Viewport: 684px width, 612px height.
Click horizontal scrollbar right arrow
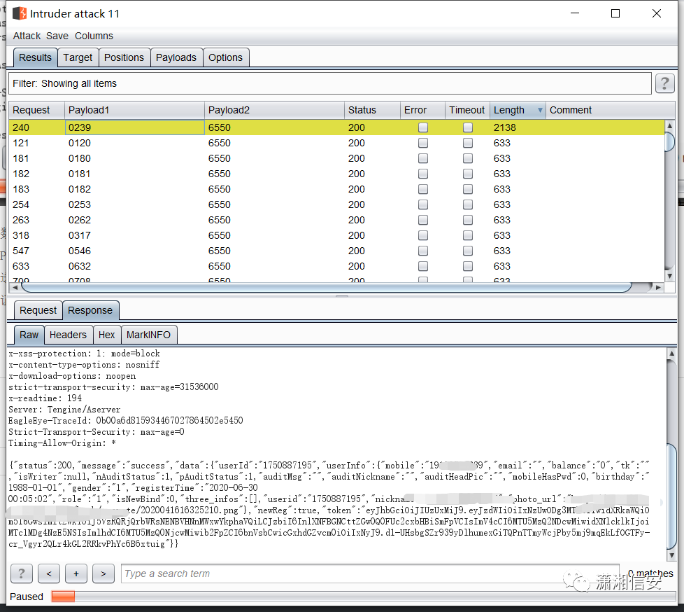(658, 287)
